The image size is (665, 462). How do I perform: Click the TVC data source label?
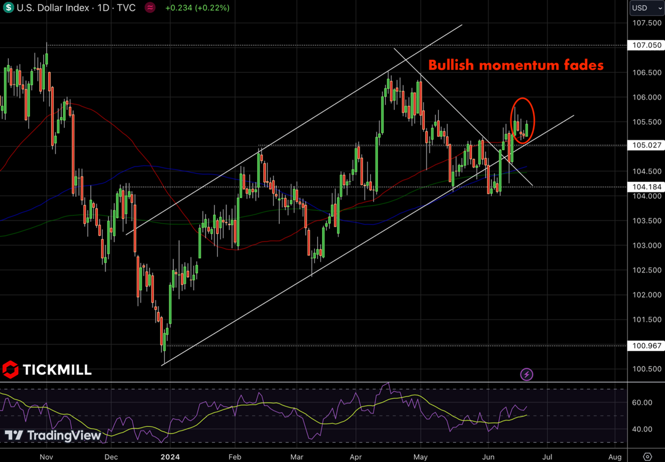click(126, 8)
